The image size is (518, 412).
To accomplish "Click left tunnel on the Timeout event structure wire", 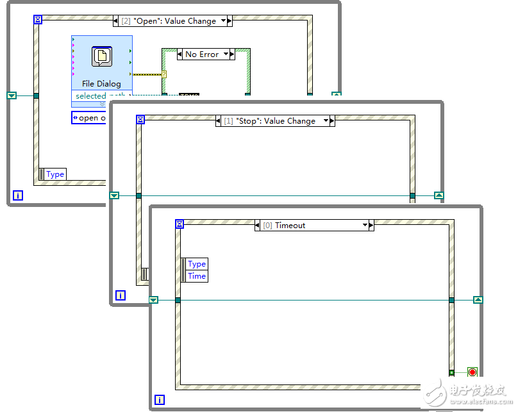I will (178, 300).
